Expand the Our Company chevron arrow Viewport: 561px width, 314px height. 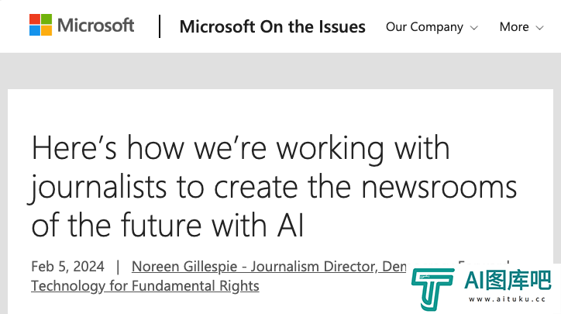(x=474, y=28)
